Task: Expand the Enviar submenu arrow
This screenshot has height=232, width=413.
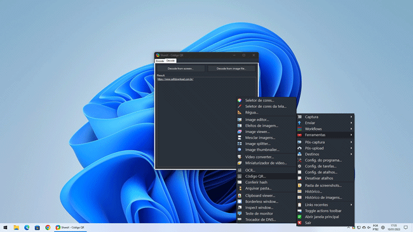Action: pyautogui.click(x=351, y=123)
